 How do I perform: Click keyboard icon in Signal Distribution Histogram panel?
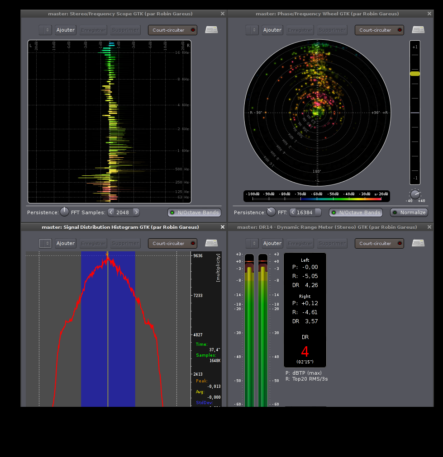pos(211,243)
